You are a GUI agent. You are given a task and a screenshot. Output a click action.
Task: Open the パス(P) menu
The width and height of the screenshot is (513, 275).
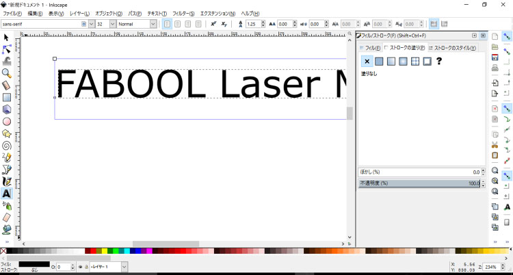135,14
